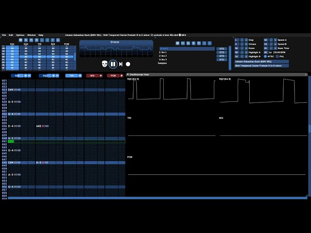Add a new instrument with the plus icon

click(x=177, y=43)
